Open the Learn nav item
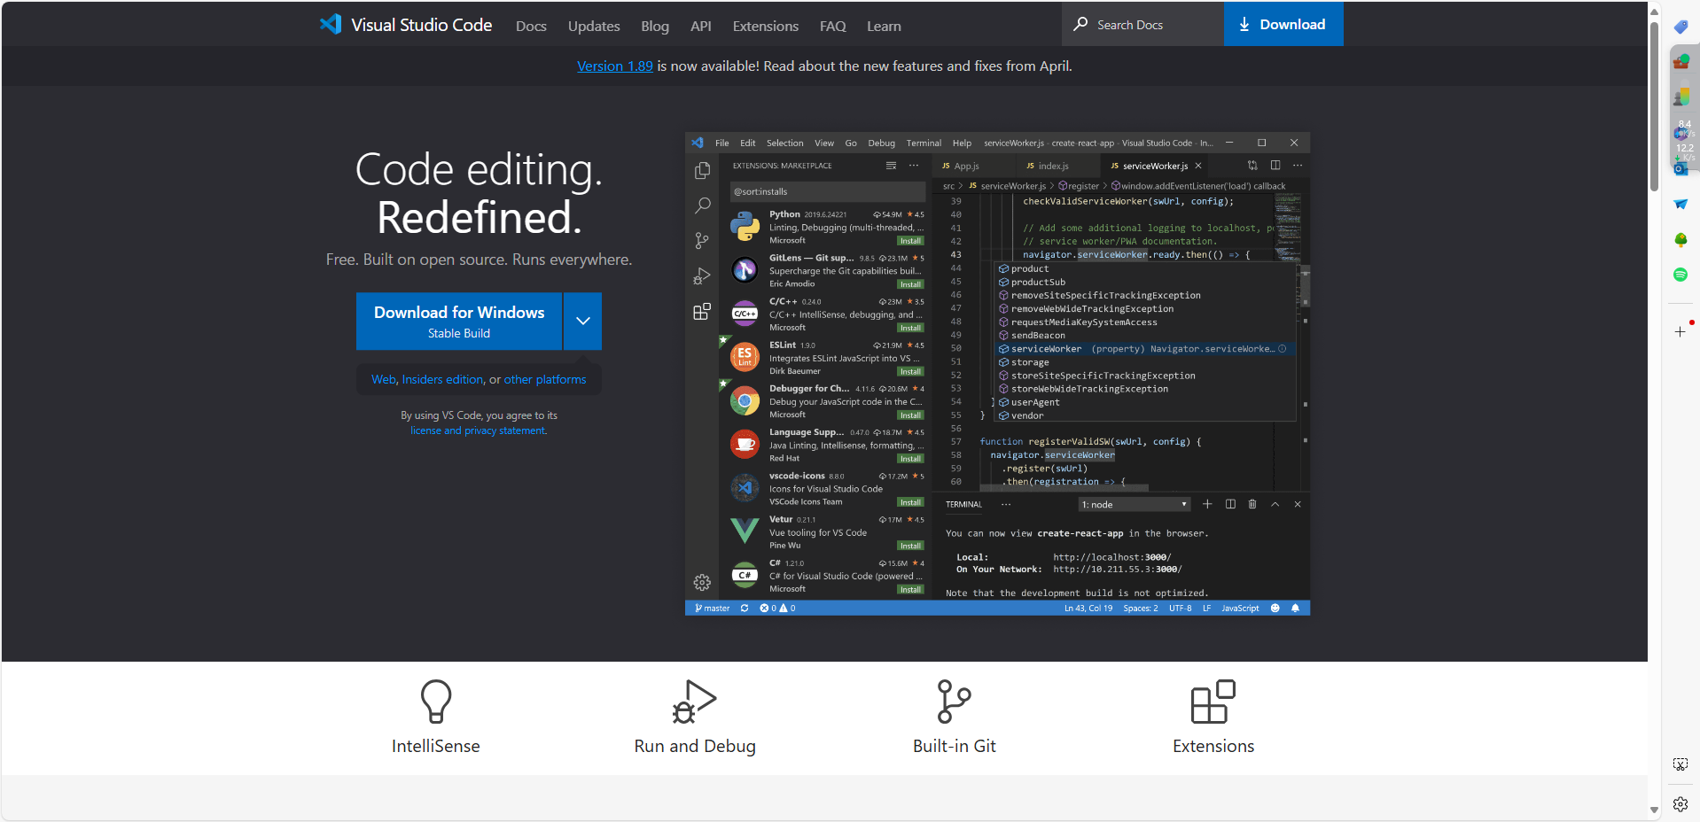The image size is (1700, 822). [x=884, y=27]
